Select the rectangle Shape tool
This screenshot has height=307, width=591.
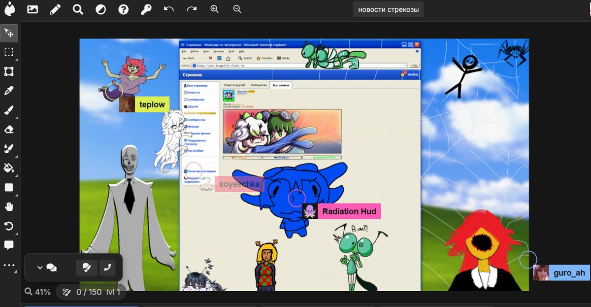[x=9, y=187]
